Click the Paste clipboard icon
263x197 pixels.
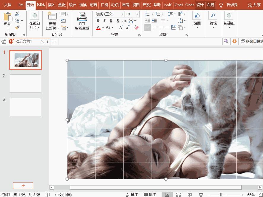[8, 17]
